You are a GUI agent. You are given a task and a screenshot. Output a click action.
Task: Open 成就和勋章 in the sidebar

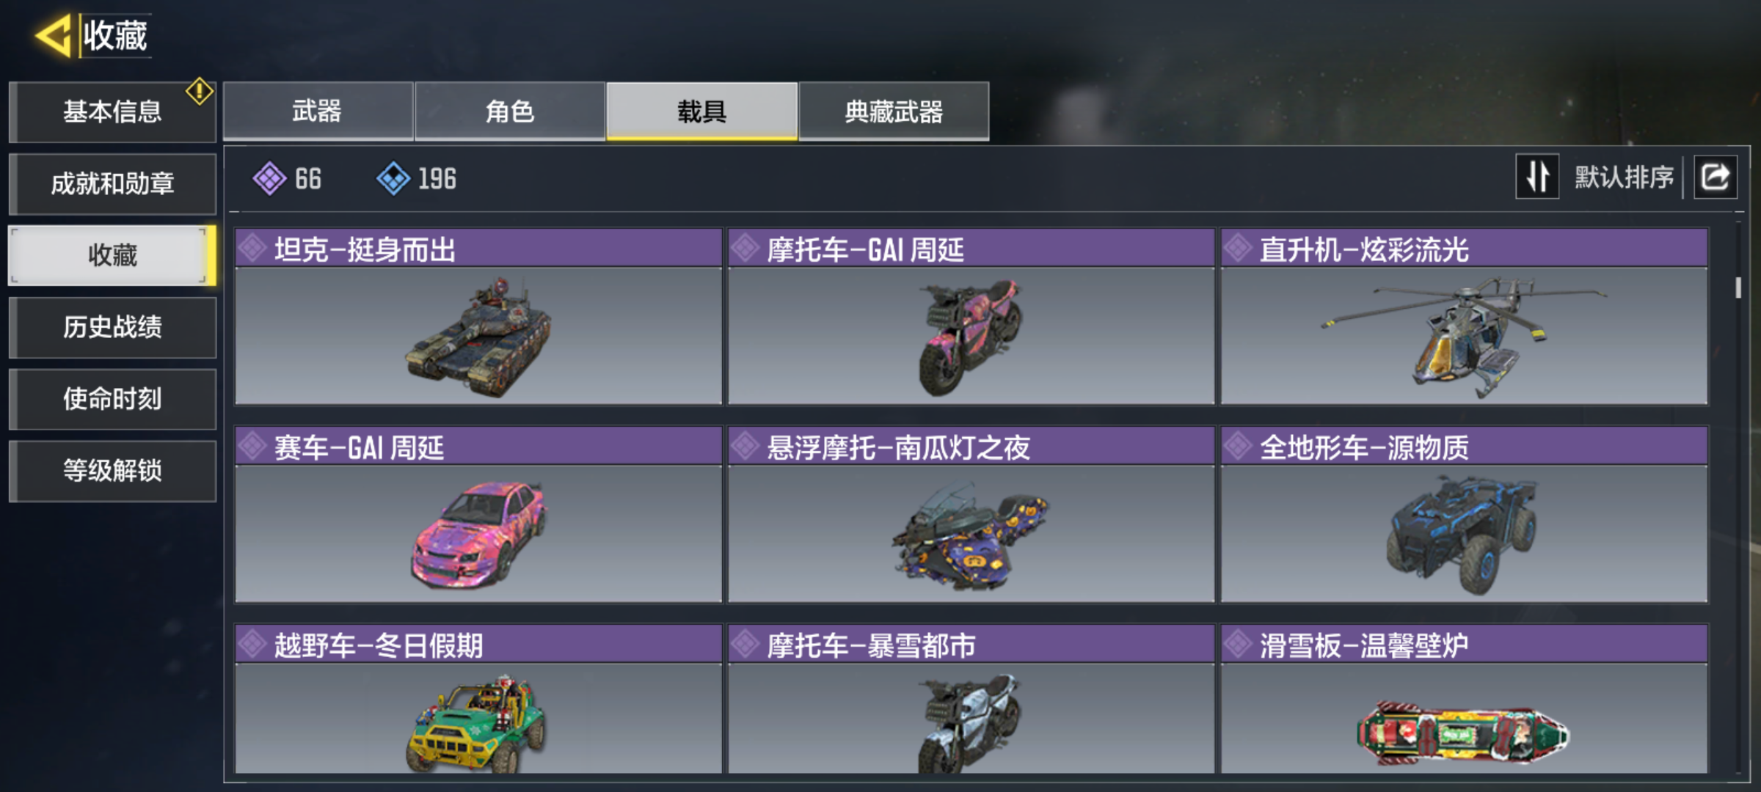(x=112, y=183)
